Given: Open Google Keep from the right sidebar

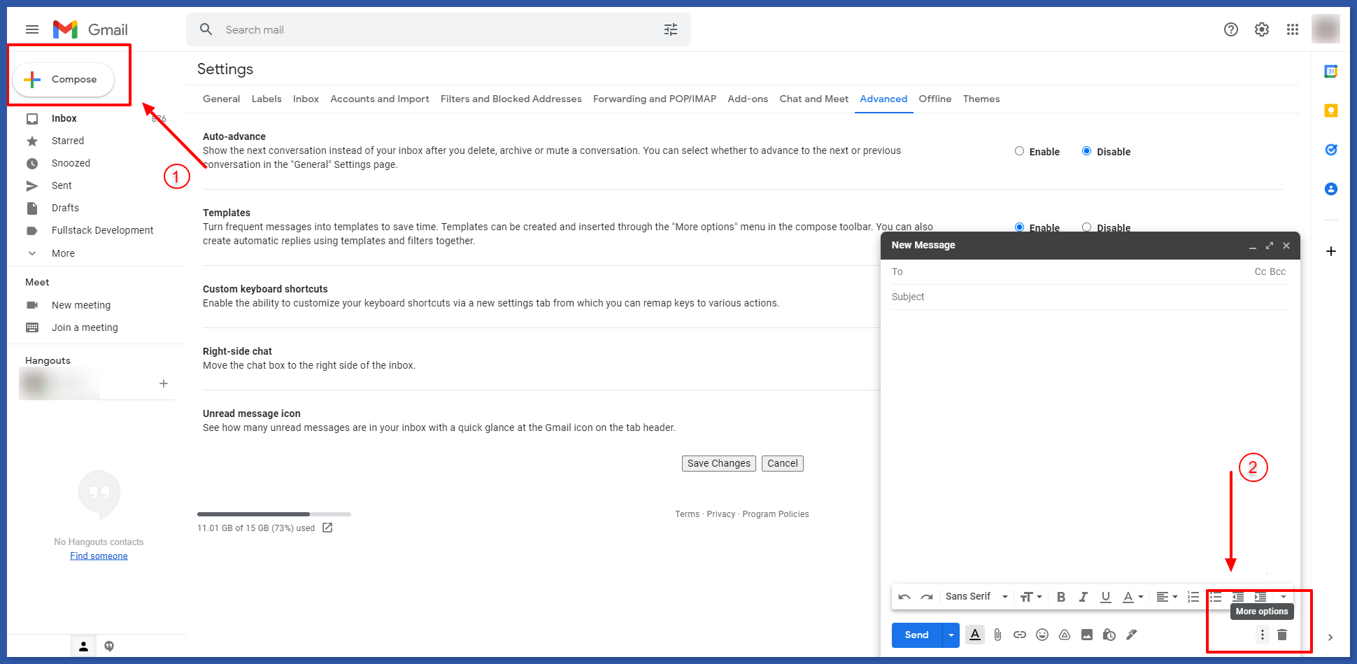Looking at the screenshot, I should click(x=1331, y=111).
